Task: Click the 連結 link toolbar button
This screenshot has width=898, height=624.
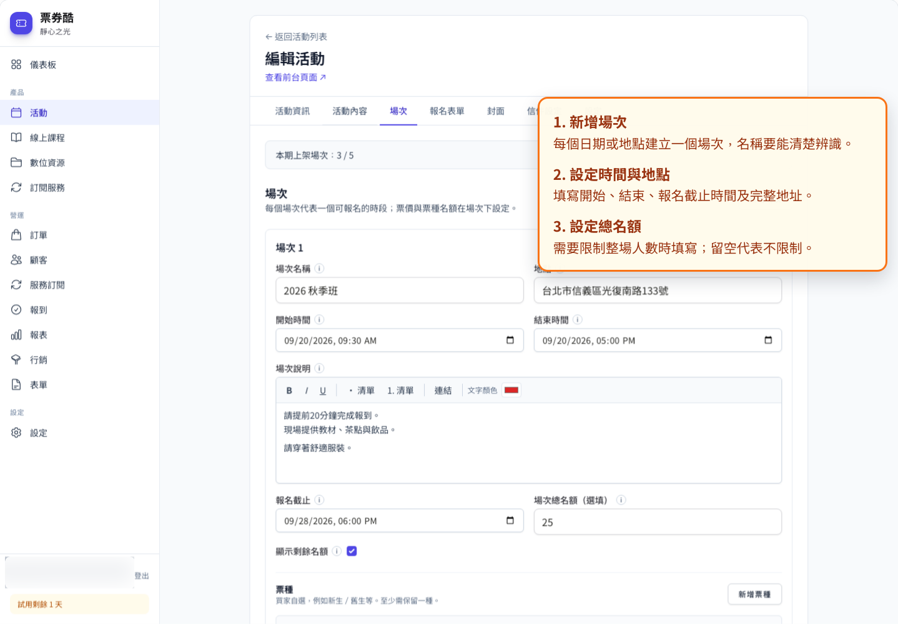Action: click(443, 390)
